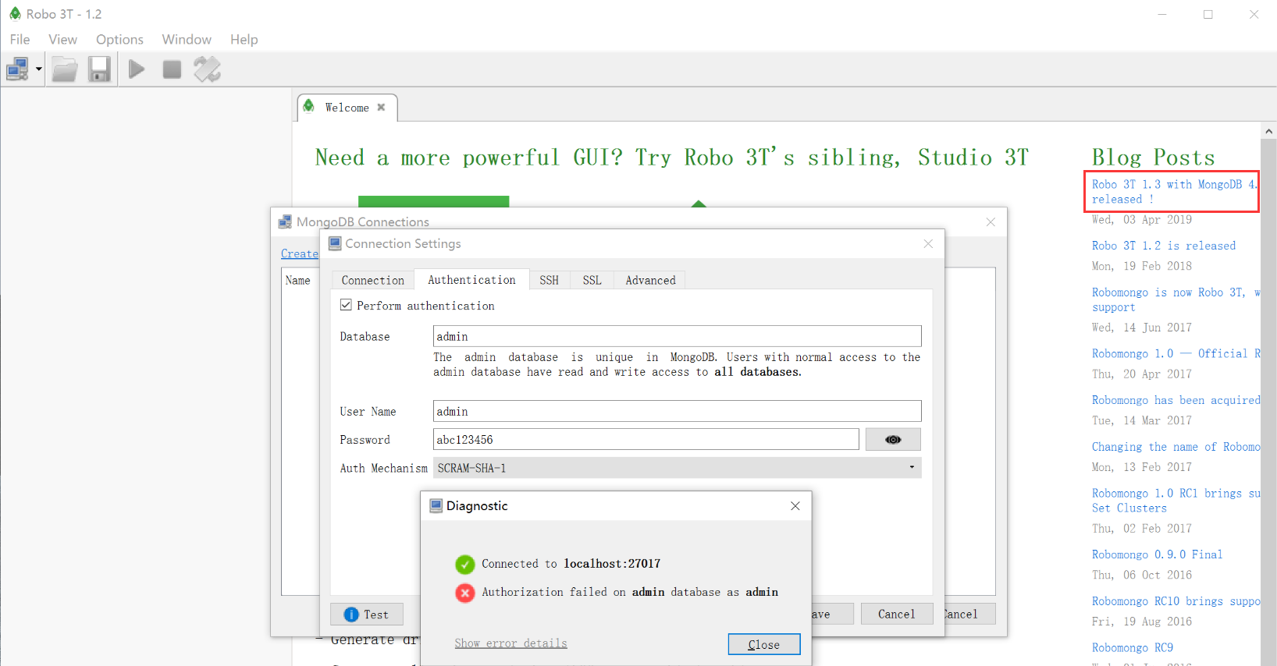Click scrollbar up arrow on Welcome page
The image size is (1277, 666).
click(x=1269, y=131)
